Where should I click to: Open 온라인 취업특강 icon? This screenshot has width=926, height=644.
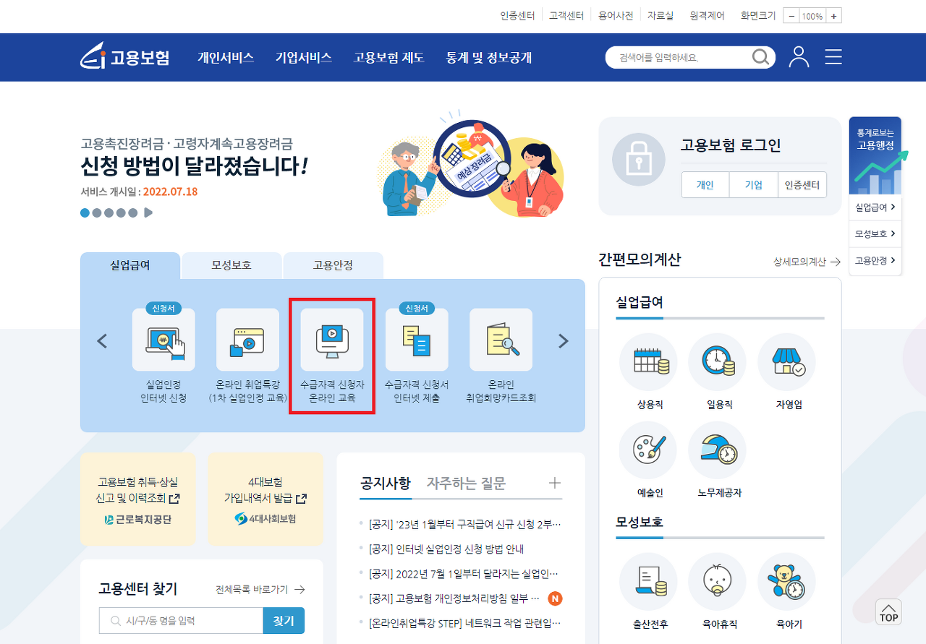[x=247, y=340]
